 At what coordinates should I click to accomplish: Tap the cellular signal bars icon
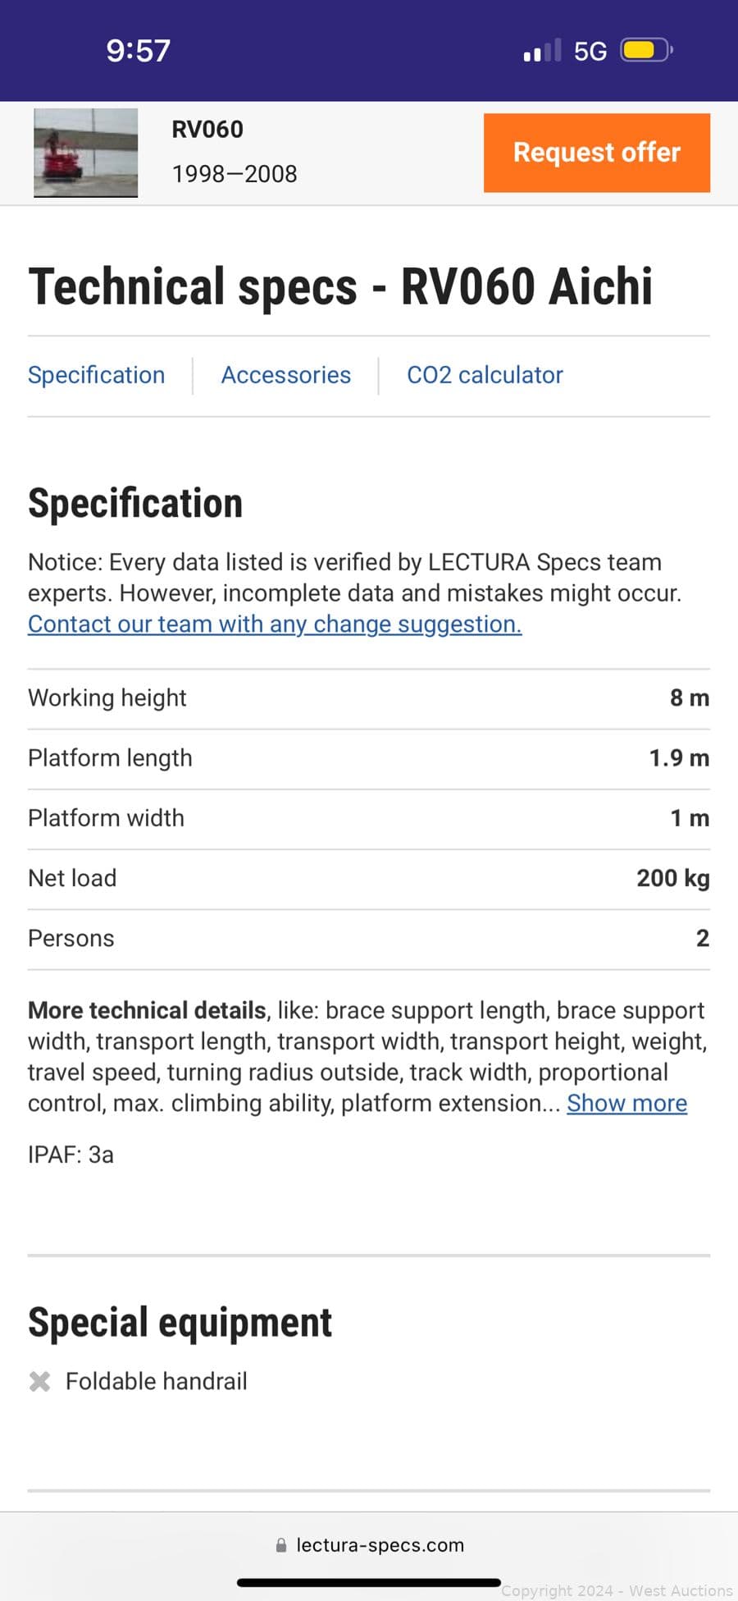coord(542,51)
